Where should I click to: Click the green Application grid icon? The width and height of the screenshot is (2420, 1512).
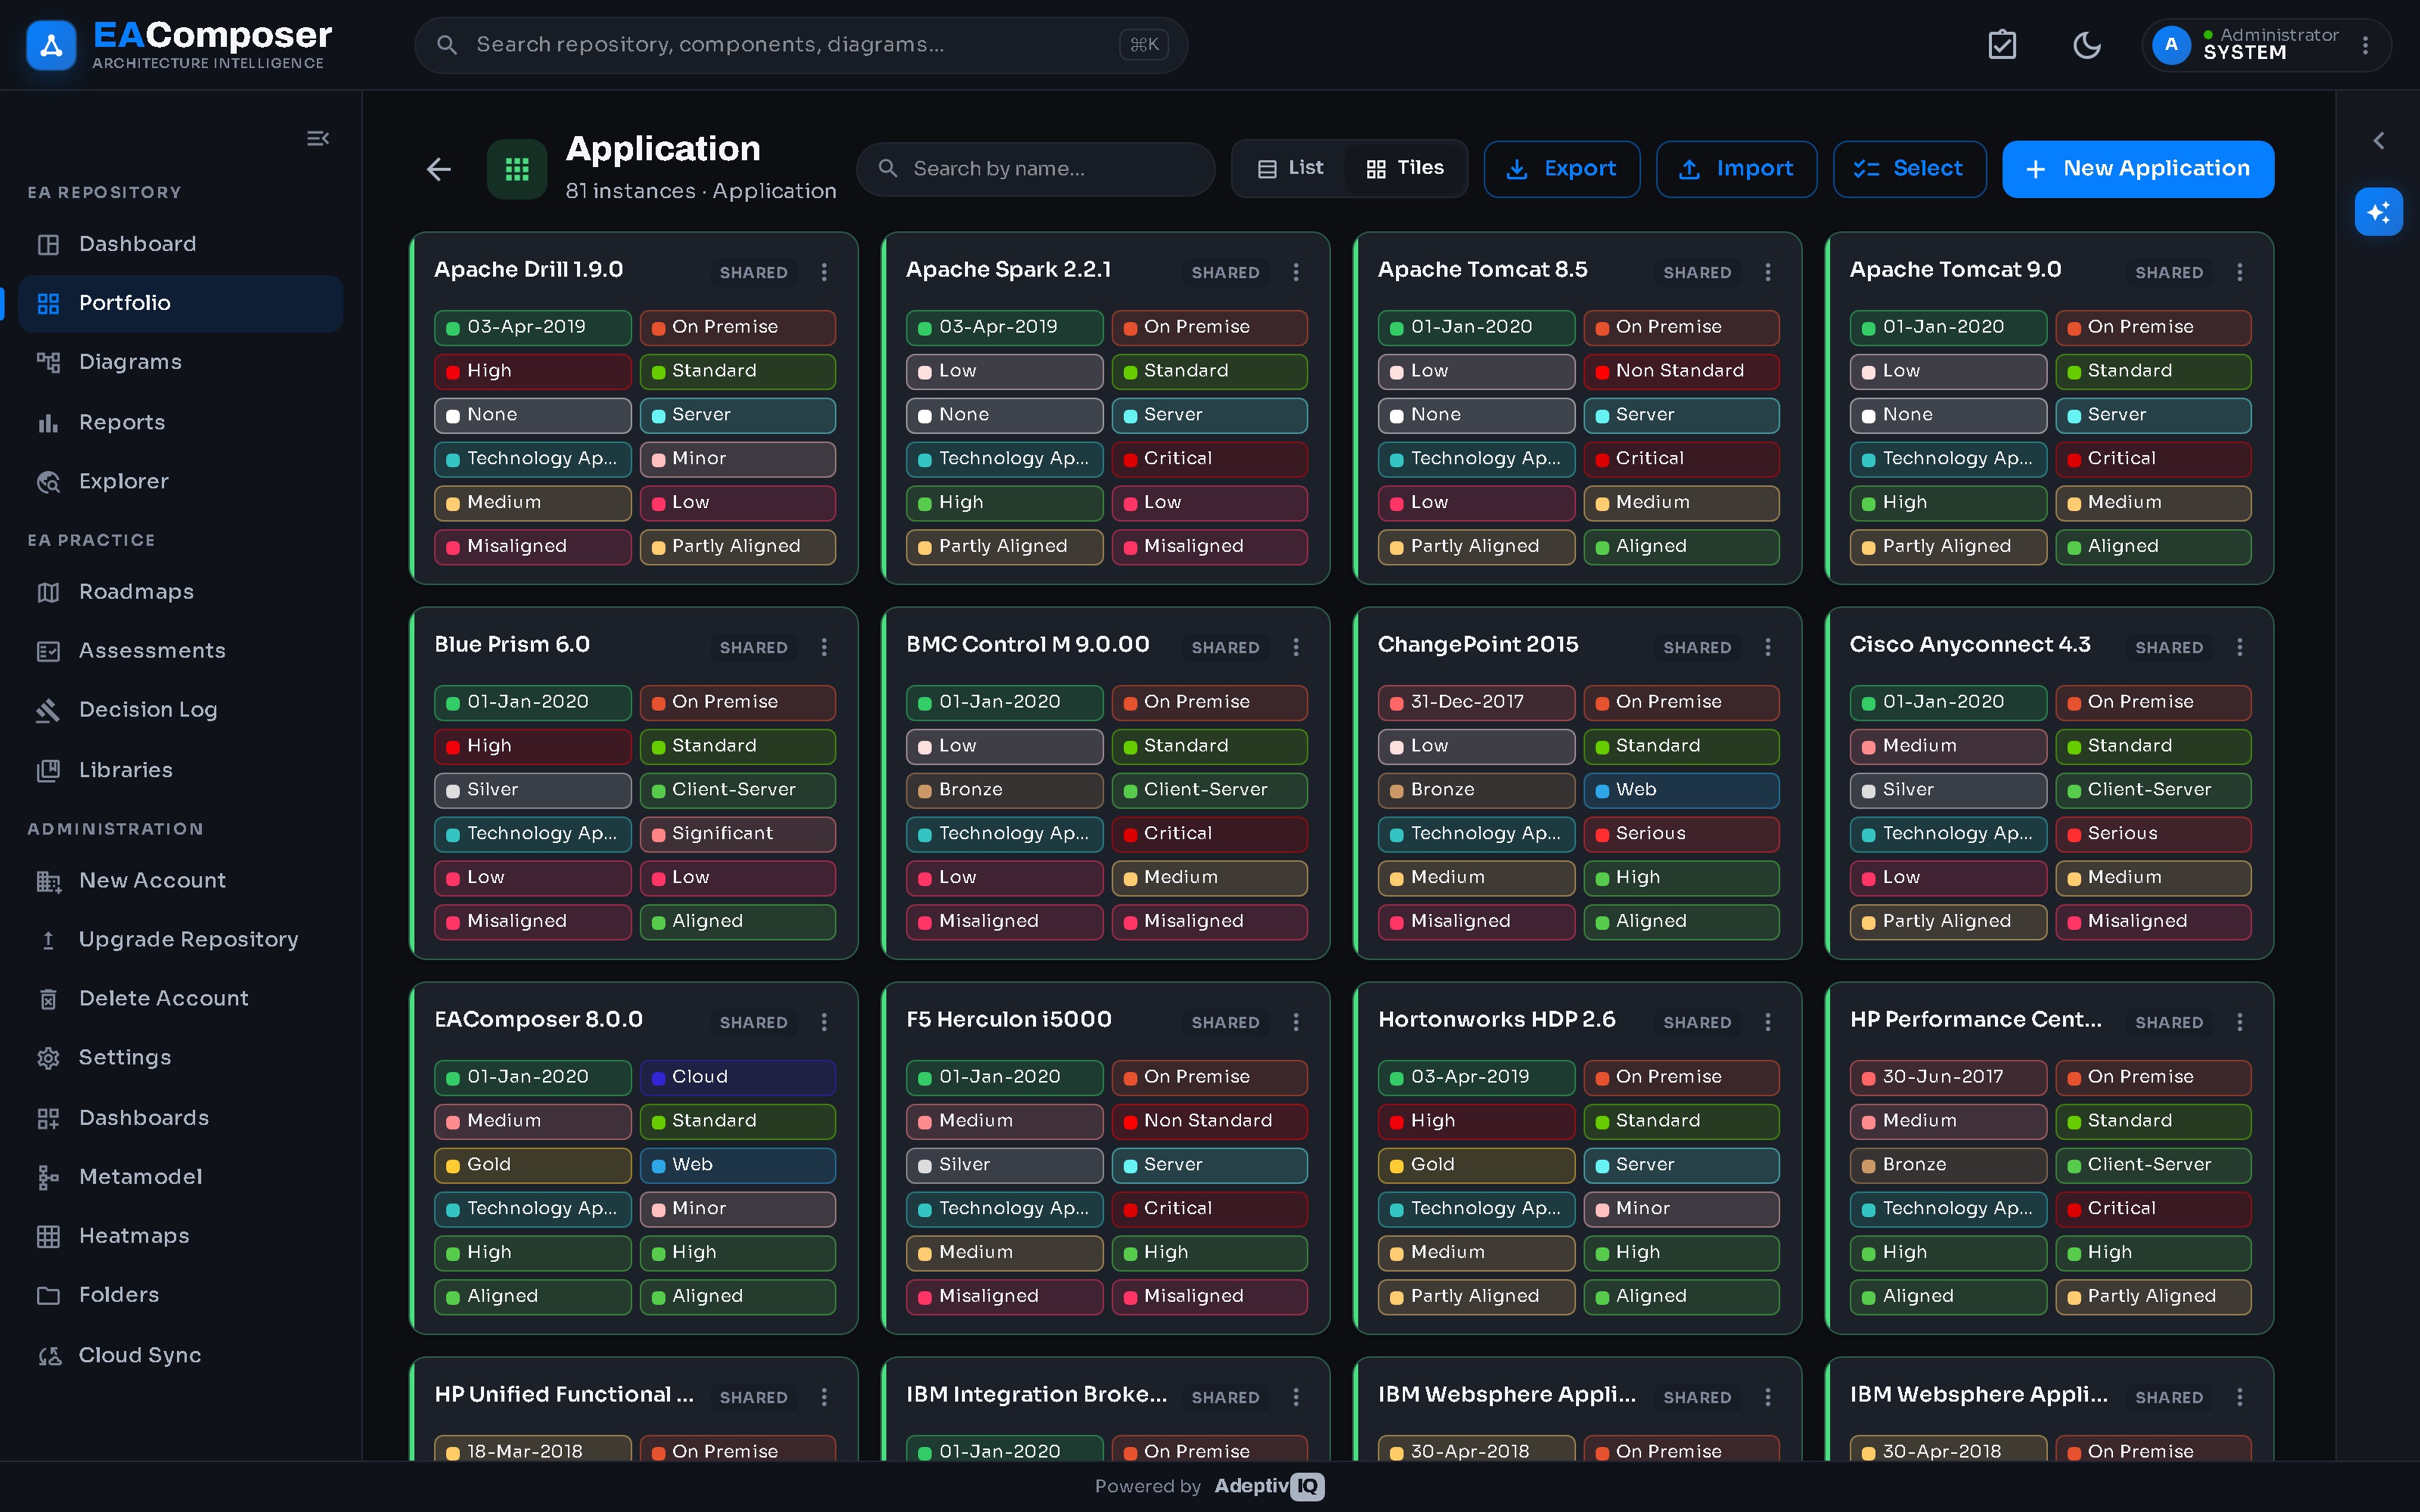coord(517,169)
